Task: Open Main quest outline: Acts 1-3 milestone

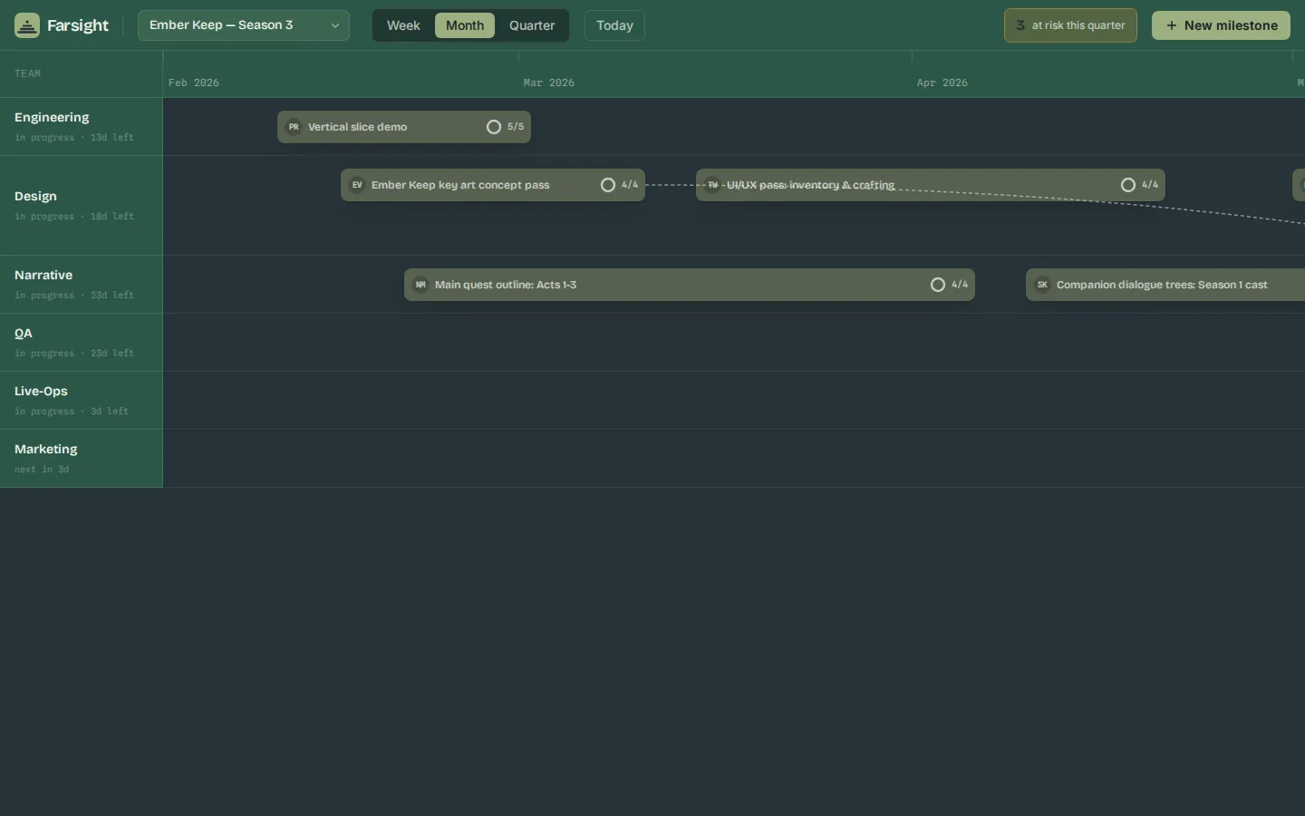Action: [x=690, y=285]
